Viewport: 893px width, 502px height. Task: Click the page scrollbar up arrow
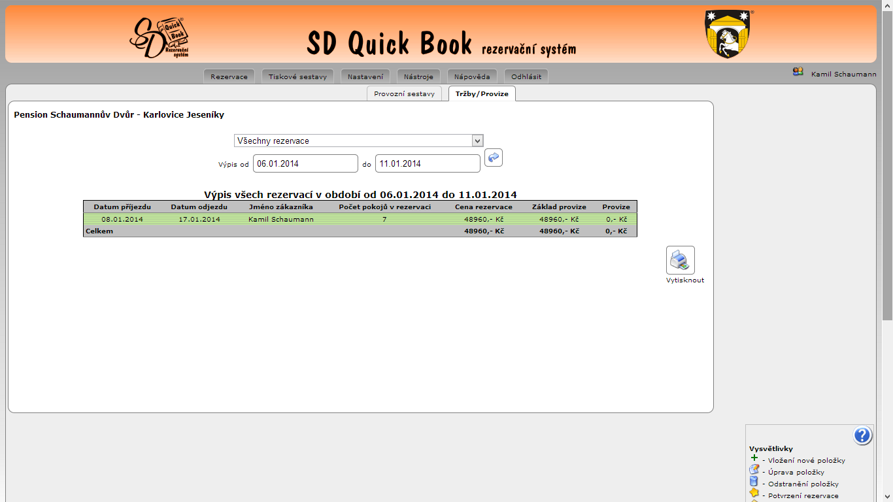[x=887, y=5]
